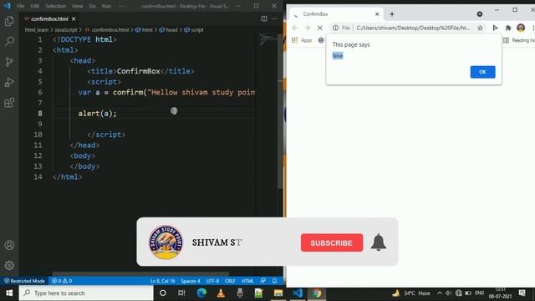Click html_learn in the breadcrumb
Screen dimensions: 535x301
37,30
